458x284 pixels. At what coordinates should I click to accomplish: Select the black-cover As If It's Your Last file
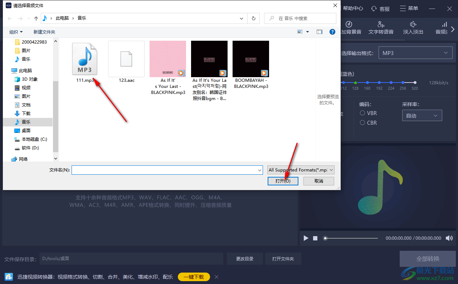(x=209, y=59)
